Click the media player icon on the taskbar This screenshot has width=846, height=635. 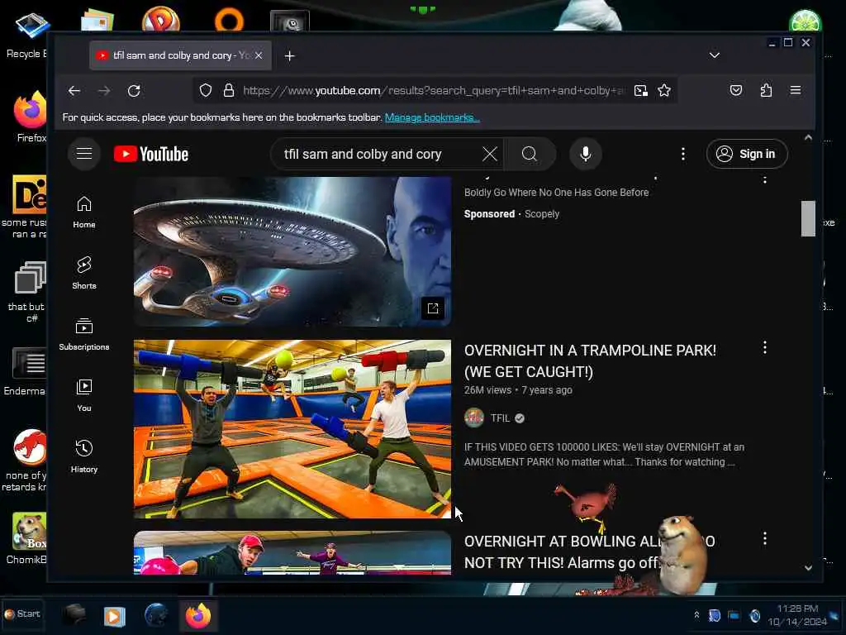coord(114,616)
